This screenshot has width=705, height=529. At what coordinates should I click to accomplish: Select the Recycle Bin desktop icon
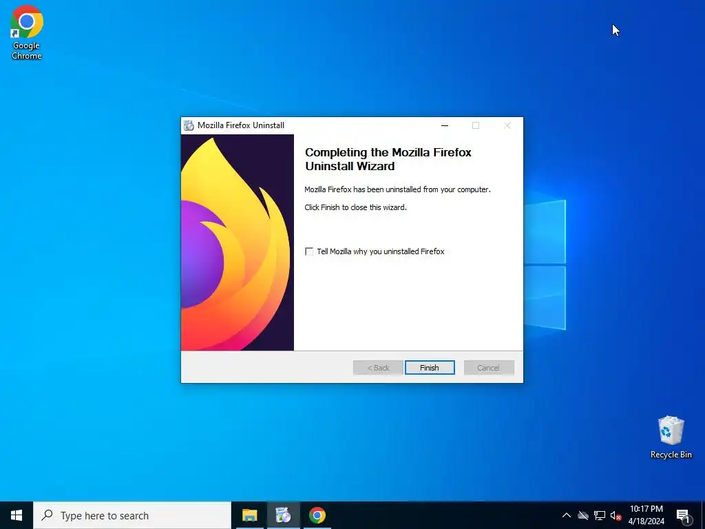[x=671, y=437]
